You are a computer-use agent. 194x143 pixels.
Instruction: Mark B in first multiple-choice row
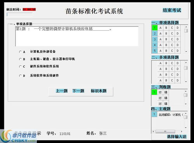tap(166, 63)
